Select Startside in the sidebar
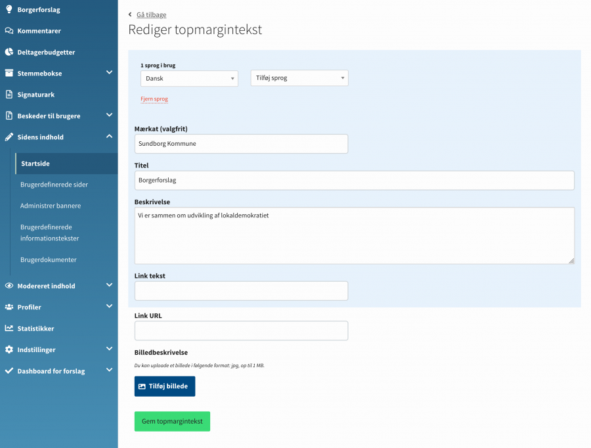 [x=34, y=164]
